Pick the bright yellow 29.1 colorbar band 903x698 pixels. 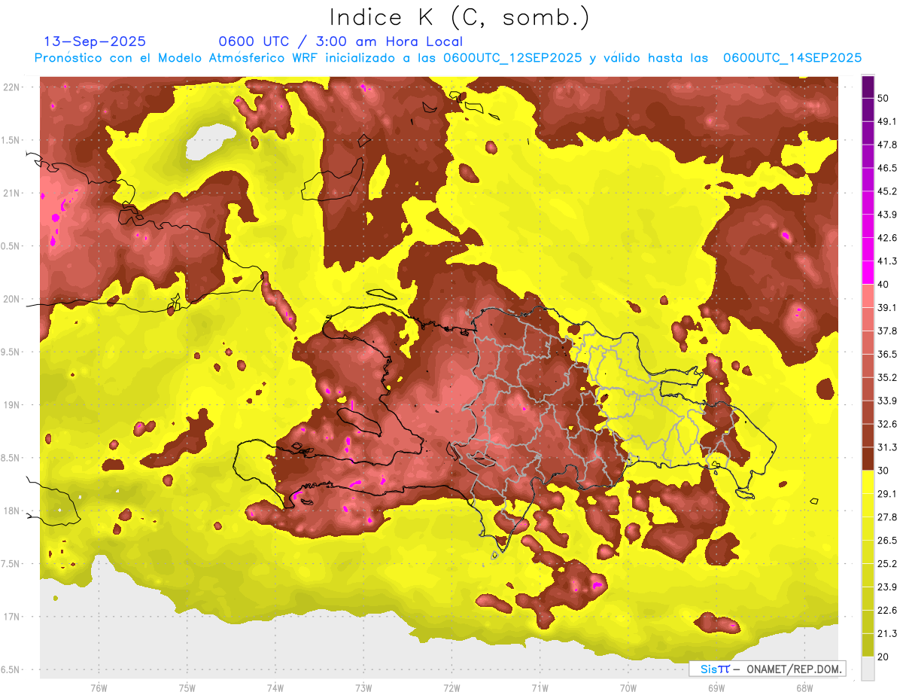coord(868,482)
